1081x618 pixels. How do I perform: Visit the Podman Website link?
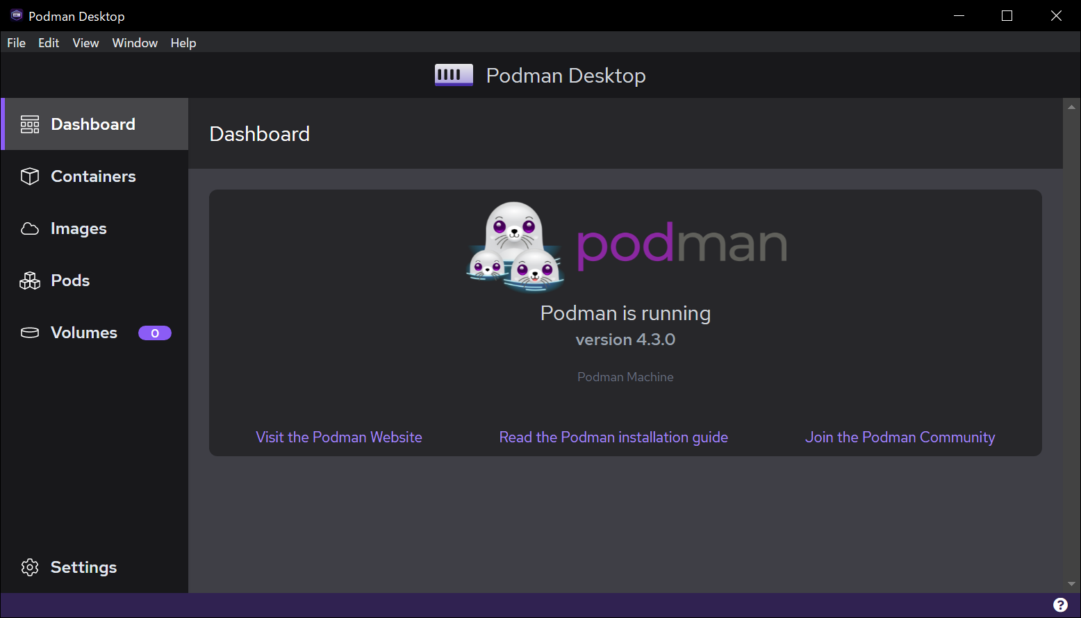[x=339, y=437]
